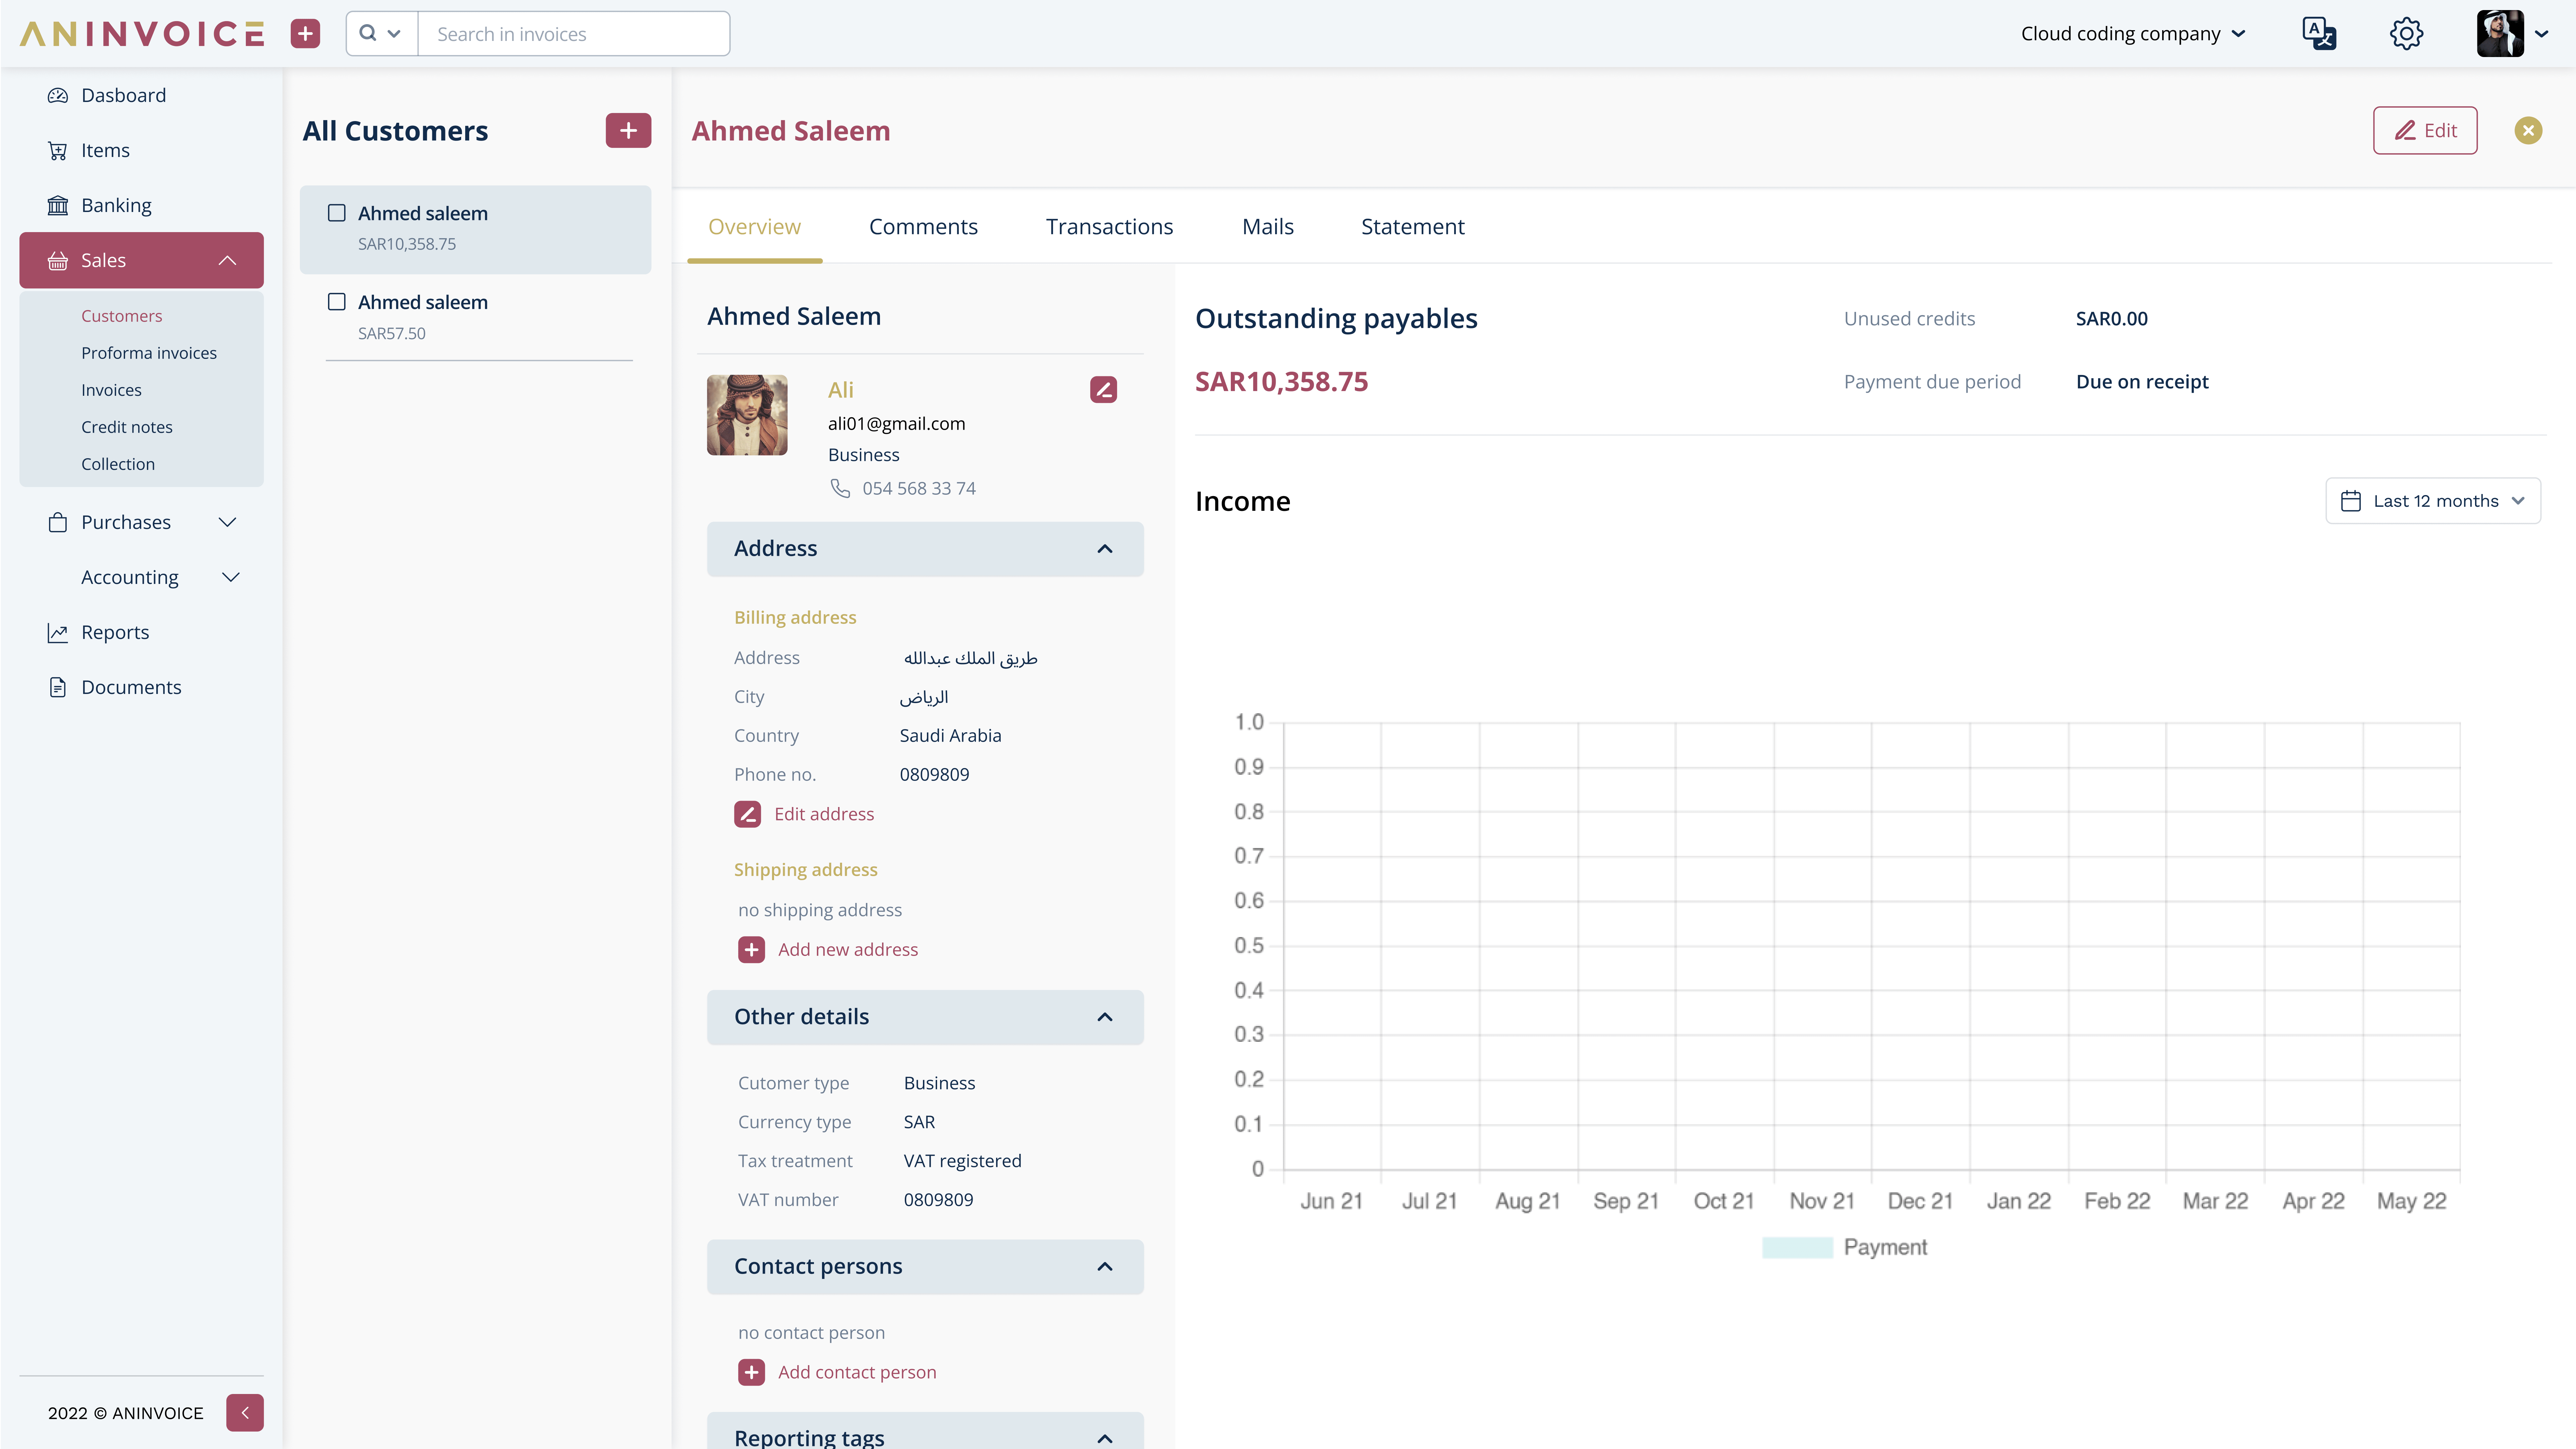The width and height of the screenshot is (2576, 1449).
Task: Click the Dashboard gauge icon
Action: (x=58, y=96)
